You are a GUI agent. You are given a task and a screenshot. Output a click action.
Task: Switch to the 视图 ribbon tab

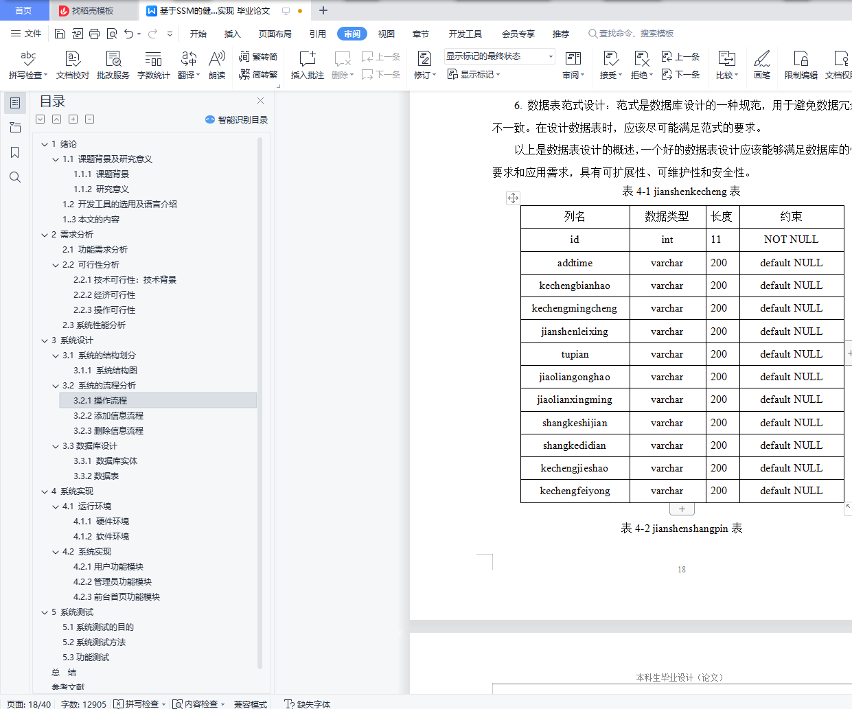pyautogui.click(x=387, y=34)
